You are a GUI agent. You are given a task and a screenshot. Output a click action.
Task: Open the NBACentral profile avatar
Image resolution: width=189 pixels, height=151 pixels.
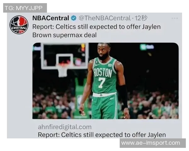pyautogui.click(x=19, y=25)
